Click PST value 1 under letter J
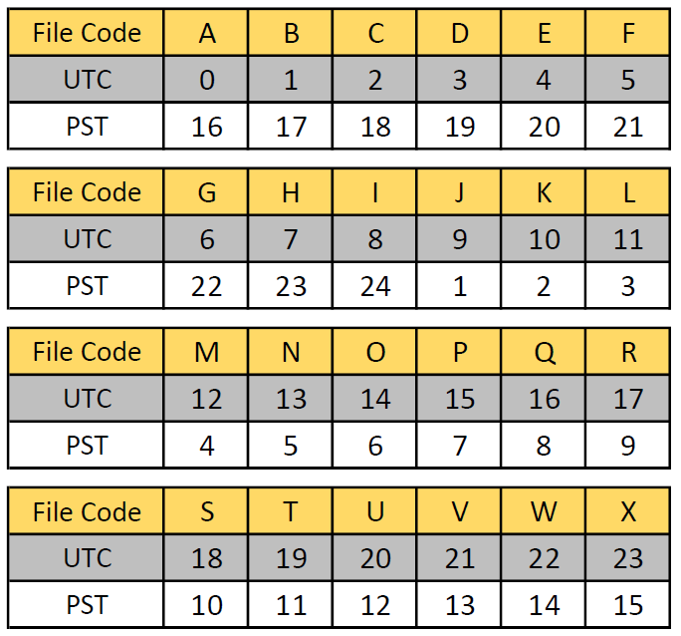The image size is (681, 636). [459, 286]
